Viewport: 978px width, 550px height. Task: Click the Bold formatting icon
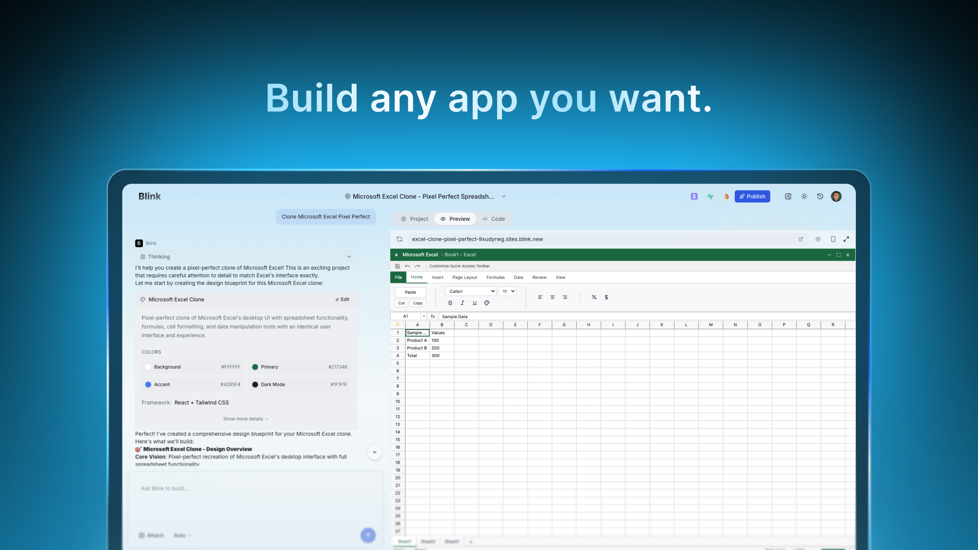pos(450,303)
